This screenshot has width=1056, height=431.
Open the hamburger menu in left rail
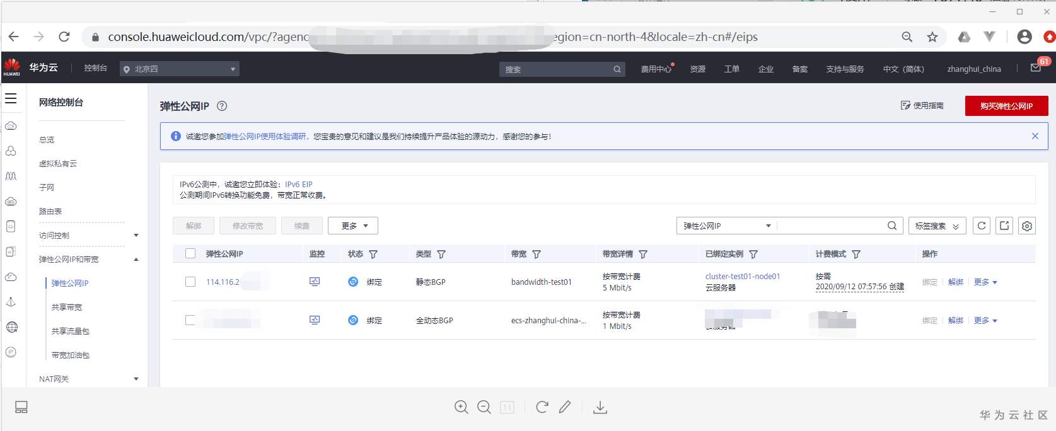pos(11,98)
